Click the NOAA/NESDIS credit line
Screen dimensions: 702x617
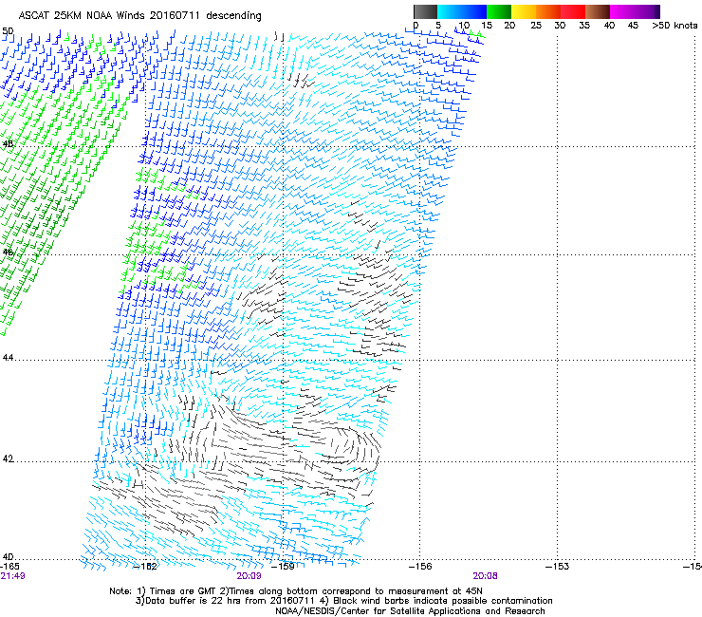point(410,611)
